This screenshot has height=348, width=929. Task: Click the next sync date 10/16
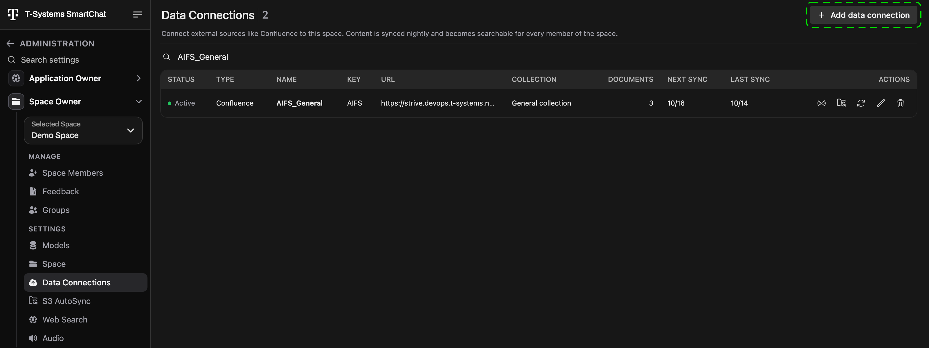click(676, 104)
